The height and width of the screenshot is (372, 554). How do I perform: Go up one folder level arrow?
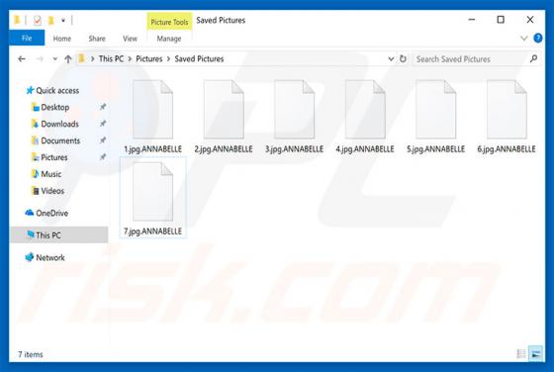(68, 59)
